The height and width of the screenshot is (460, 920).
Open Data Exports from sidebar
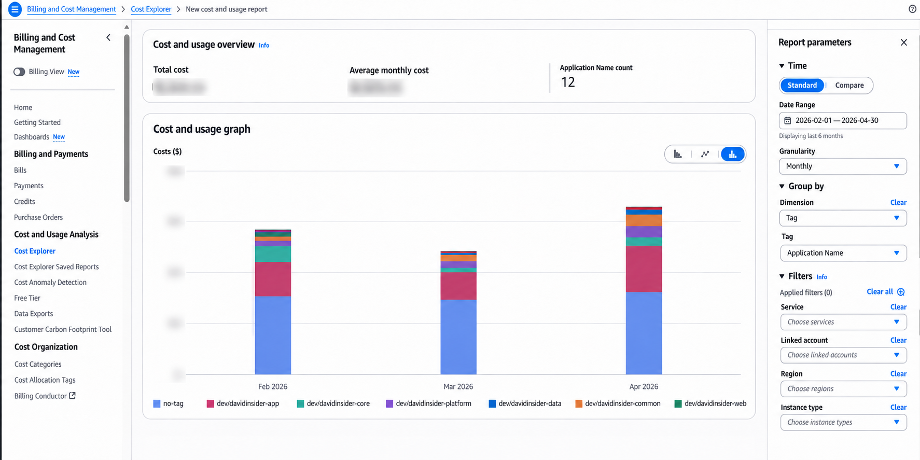click(34, 314)
